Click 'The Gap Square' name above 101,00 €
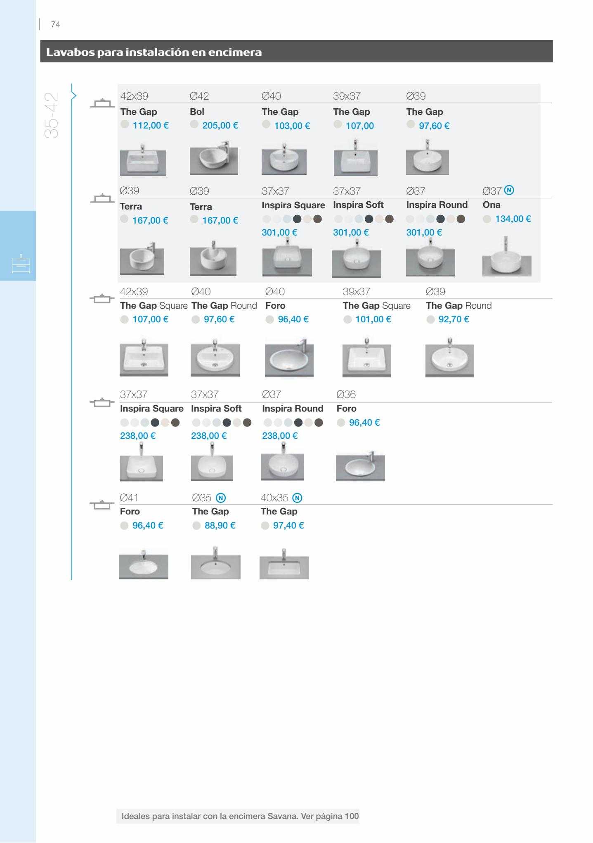The height and width of the screenshot is (843, 593). point(377,305)
